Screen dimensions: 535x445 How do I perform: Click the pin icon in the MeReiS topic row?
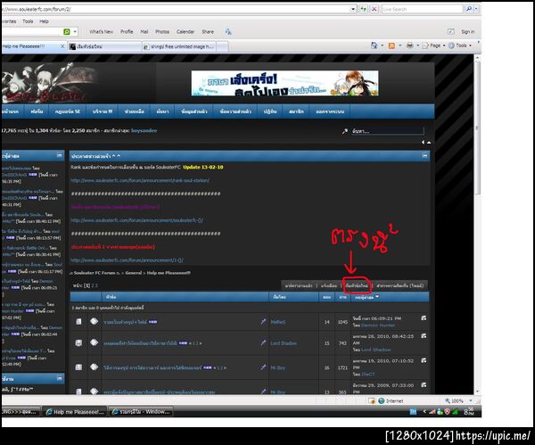pos(263,321)
